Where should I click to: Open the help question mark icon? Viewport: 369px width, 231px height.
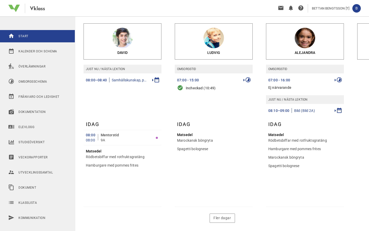[x=301, y=8]
